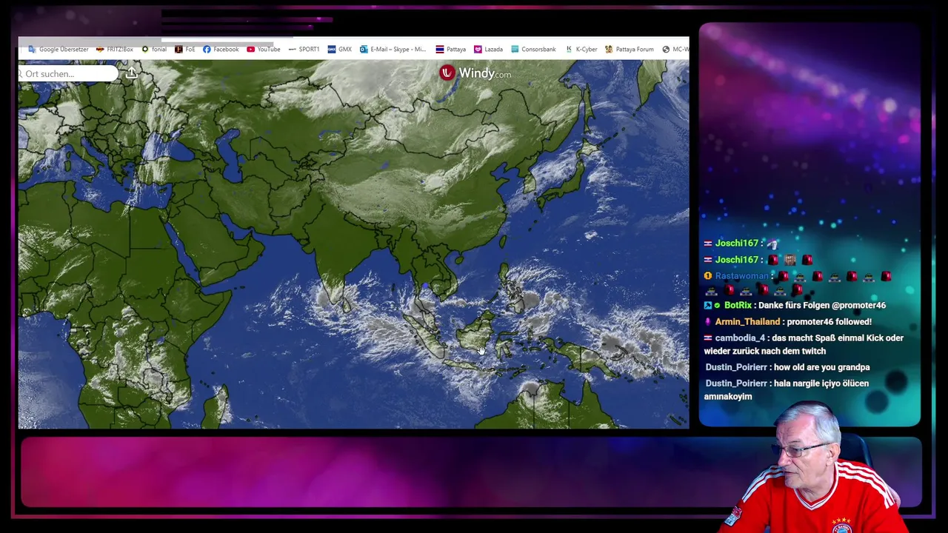Open the FRITZ!Box bookmark
948x533 pixels.
point(114,50)
